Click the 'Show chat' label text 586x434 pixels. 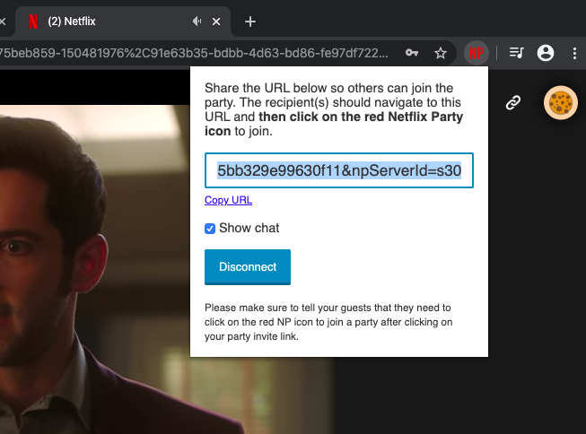point(249,228)
